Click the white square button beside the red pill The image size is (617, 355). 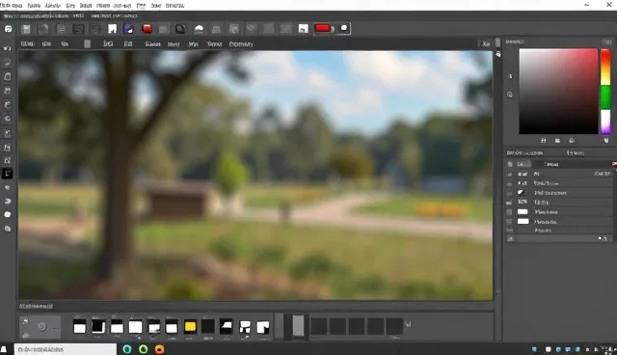343,28
